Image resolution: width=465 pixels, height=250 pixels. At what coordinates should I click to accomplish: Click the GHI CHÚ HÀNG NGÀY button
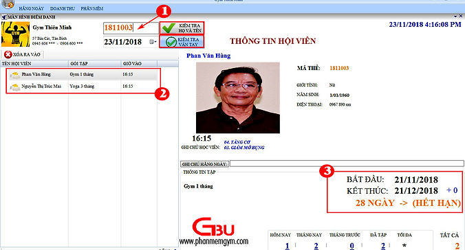204,163
